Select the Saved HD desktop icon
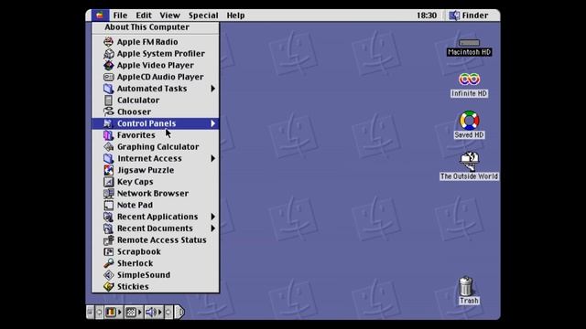Image resolution: width=586 pixels, height=329 pixels. coord(469,125)
